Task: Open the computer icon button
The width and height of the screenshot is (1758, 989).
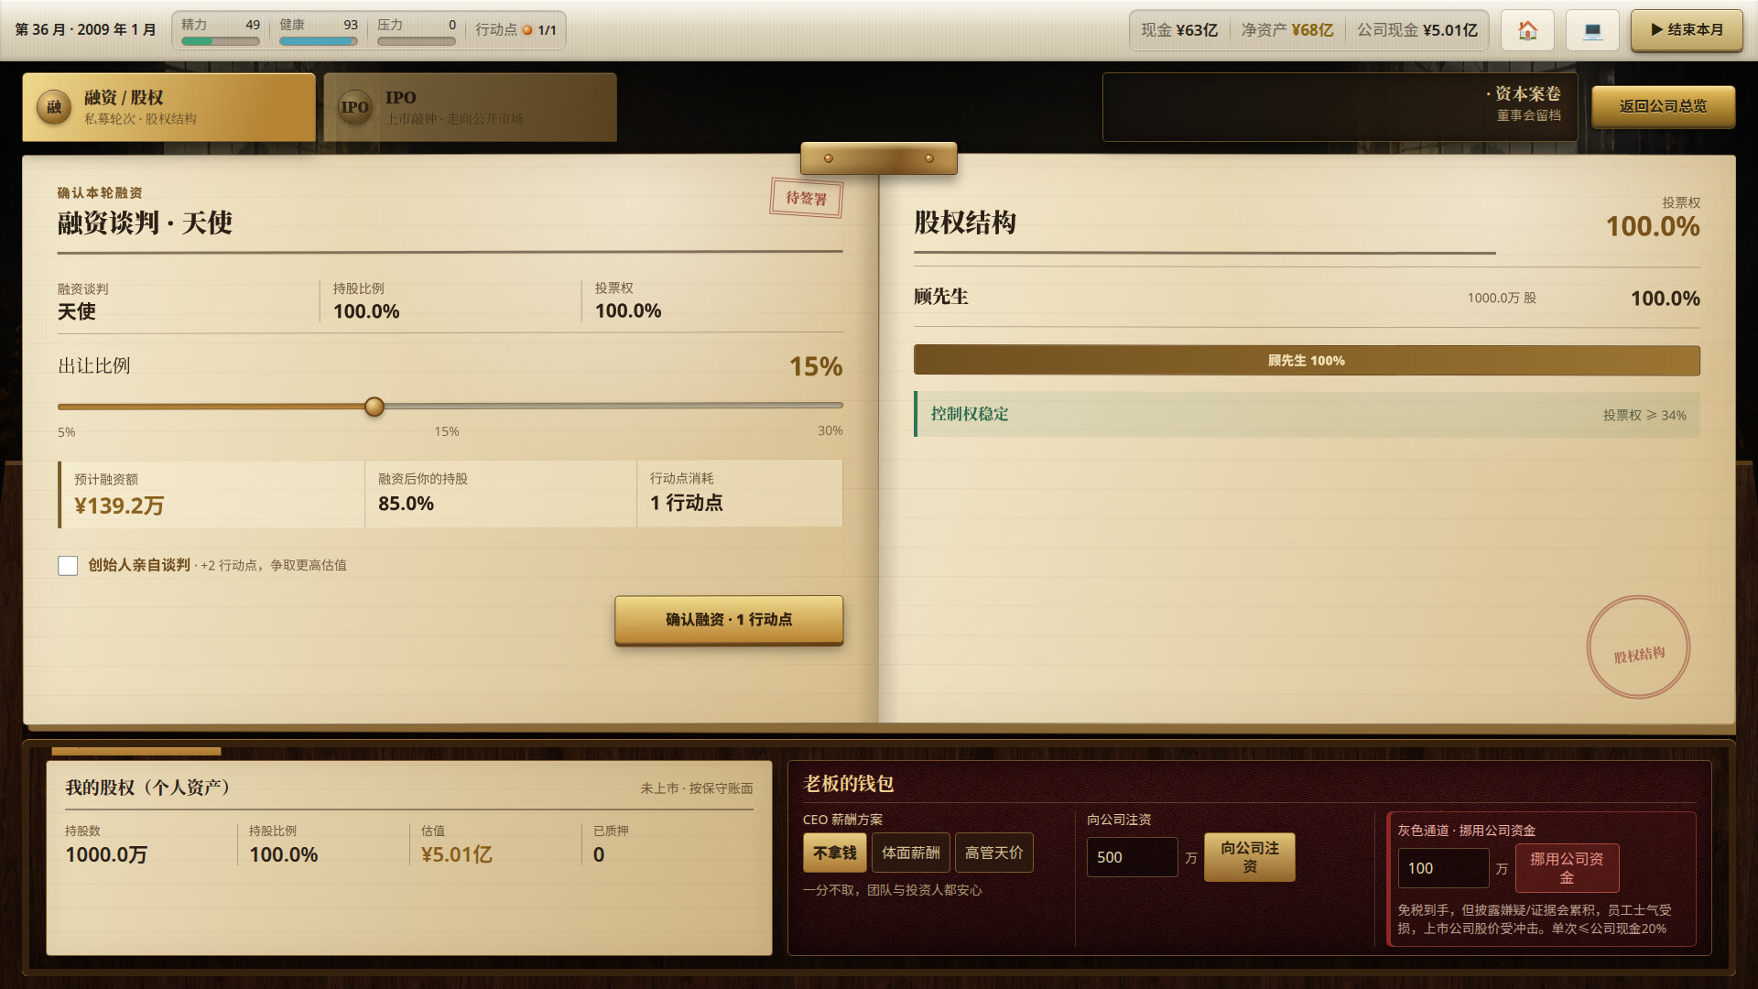Action: [1592, 30]
